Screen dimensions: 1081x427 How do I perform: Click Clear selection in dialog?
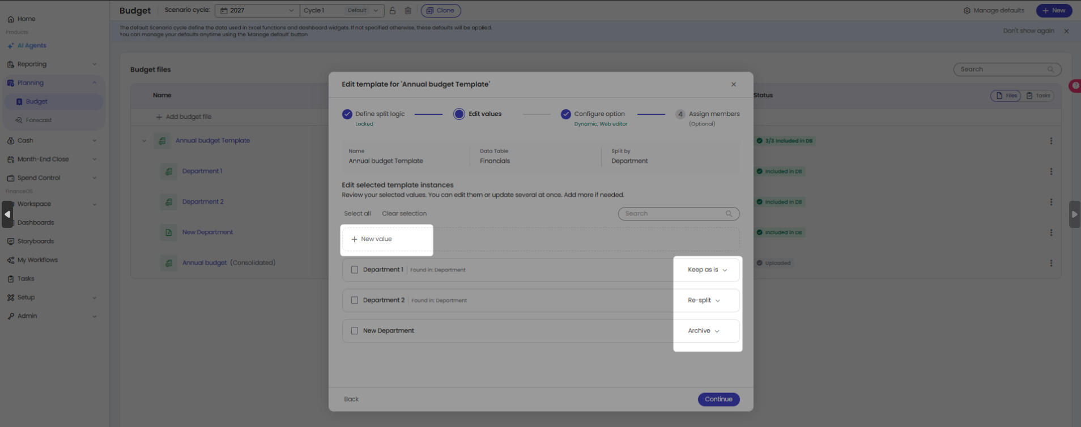[x=404, y=213]
